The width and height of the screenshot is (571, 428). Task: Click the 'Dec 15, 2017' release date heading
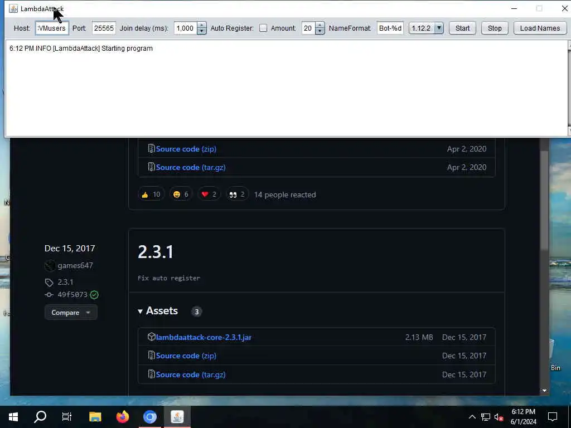[70, 249]
